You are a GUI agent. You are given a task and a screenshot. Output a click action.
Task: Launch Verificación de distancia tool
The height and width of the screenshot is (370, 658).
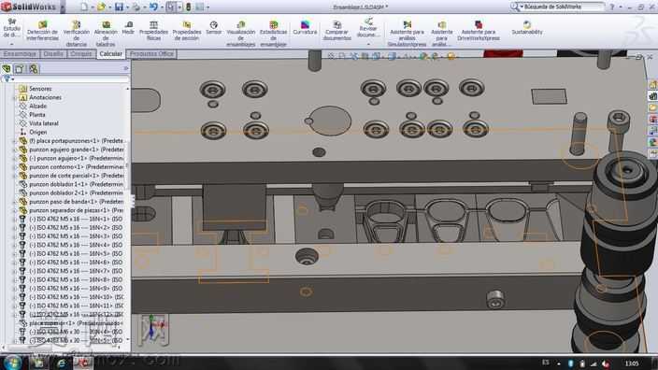point(77,33)
